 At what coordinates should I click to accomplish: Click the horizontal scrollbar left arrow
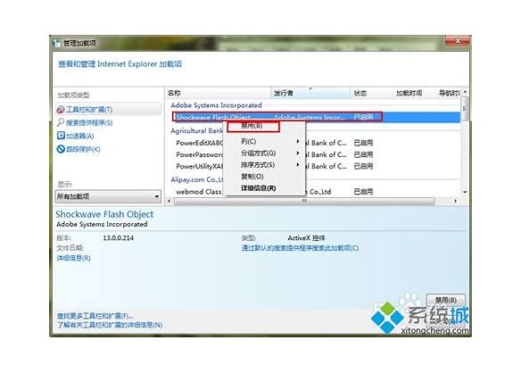tap(169, 201)
